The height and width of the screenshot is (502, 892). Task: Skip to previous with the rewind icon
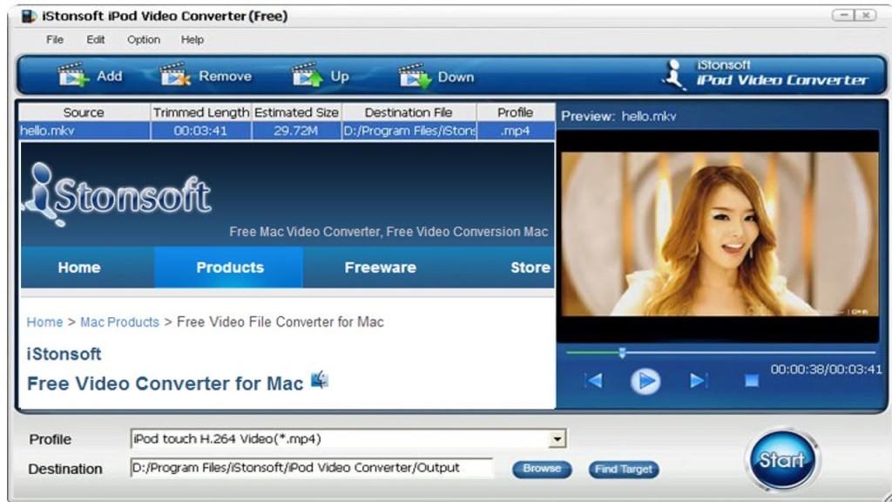coord(593,381)
